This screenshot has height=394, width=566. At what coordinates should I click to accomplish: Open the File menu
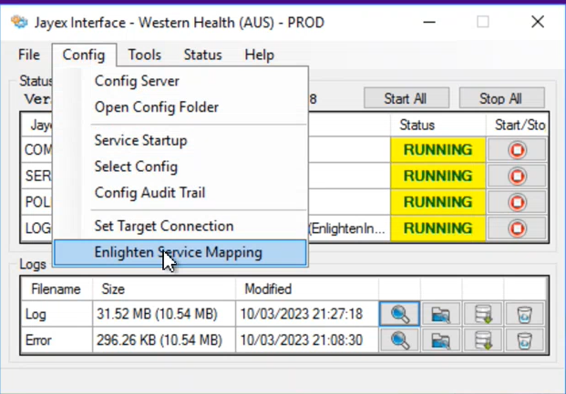pyautogui.click(x=29, y=55)
